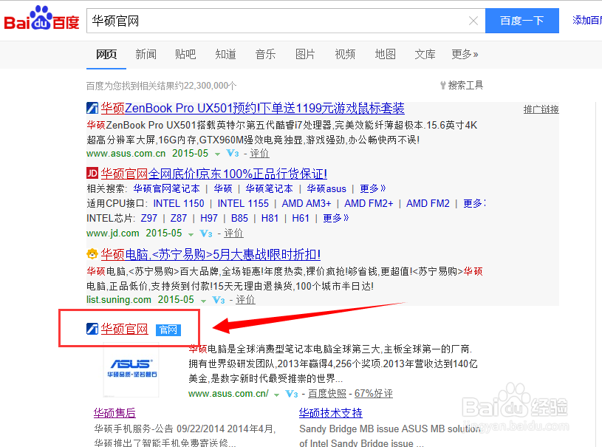Viewport: 602px width, 447px height.
Task: Click the 添加百 link beside the search button
Action: tap(587, 21)
